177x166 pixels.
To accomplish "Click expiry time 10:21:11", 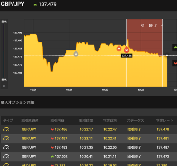I will click(x=110, y=156).
